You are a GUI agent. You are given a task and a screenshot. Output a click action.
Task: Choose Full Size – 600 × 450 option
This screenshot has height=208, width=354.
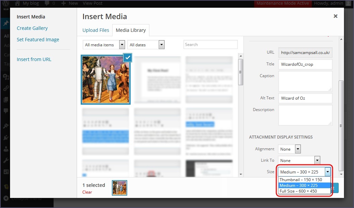[x=298, y=191]
